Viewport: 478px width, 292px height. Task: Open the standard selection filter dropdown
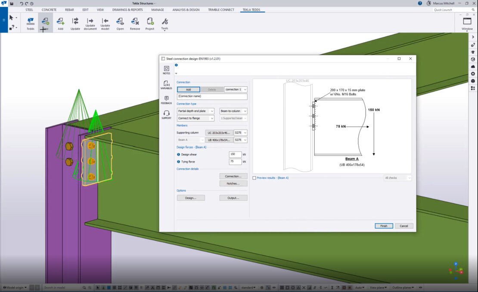pos(248,287)
